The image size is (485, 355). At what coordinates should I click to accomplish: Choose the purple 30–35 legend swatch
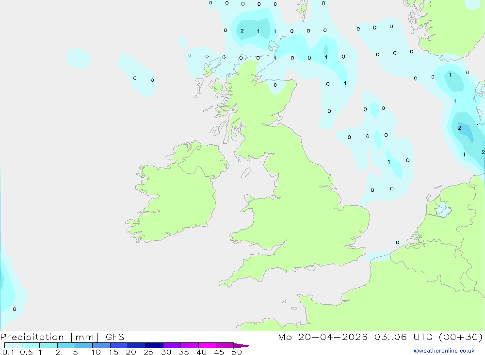[172, 345]
